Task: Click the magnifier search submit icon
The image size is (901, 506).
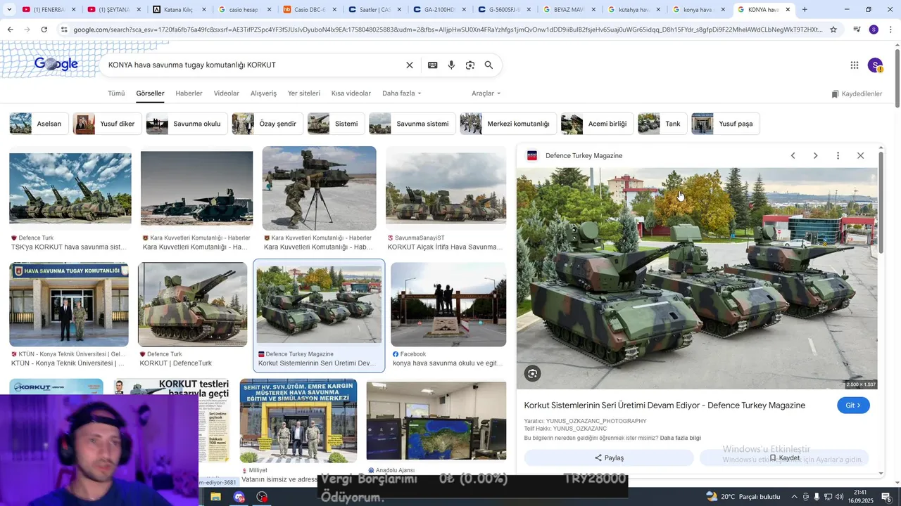Action: (489, 65)
